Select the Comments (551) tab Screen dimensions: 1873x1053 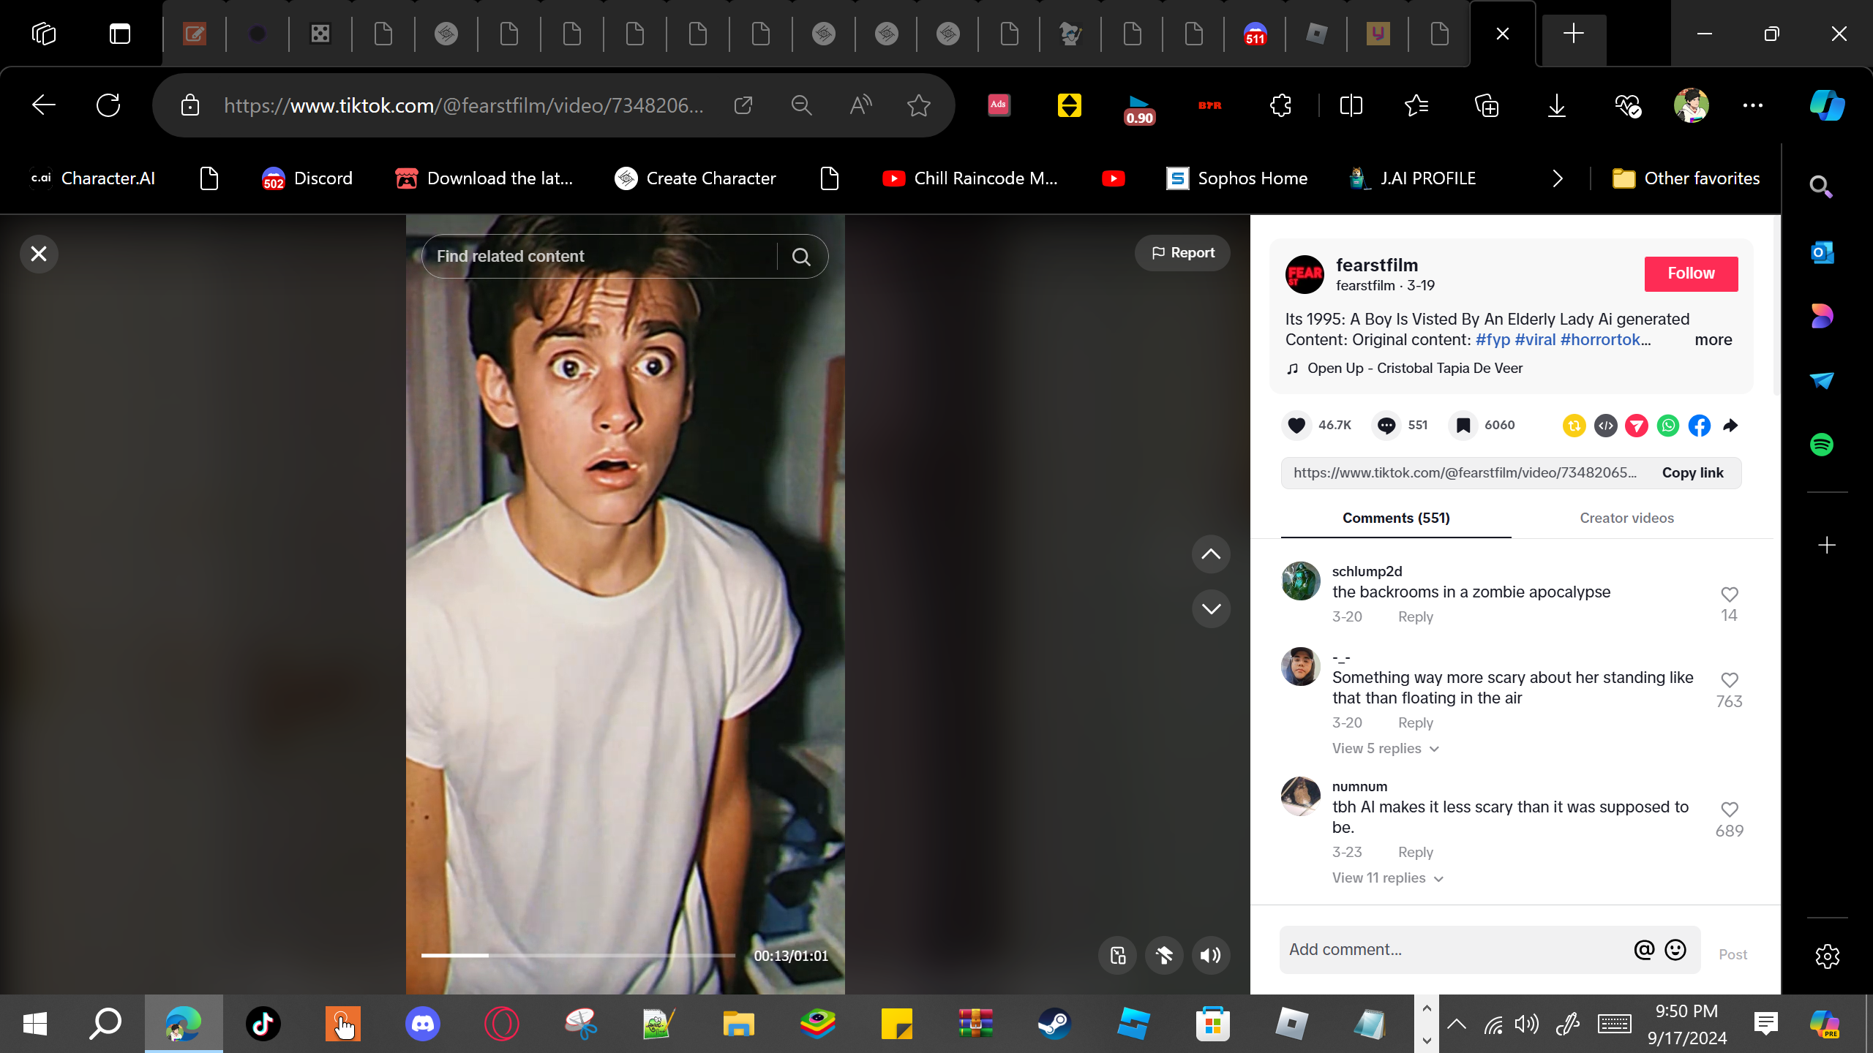[x=1395, y=518]
